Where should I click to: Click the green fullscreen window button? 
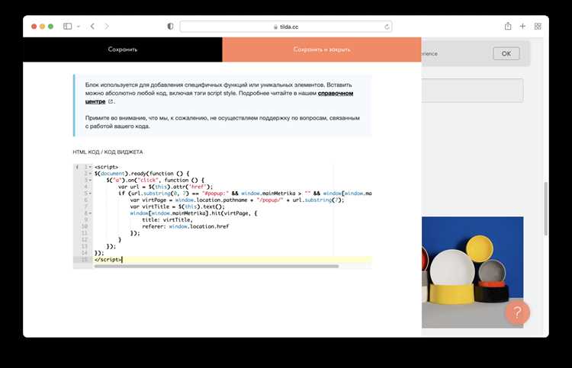tap(50, 26)
